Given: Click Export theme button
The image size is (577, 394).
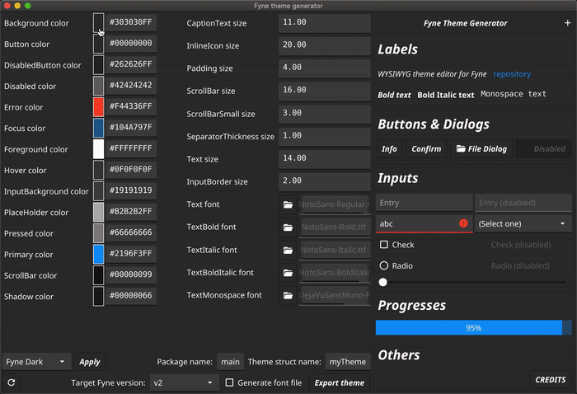Looking at the screenshot, I should (340, 382).
